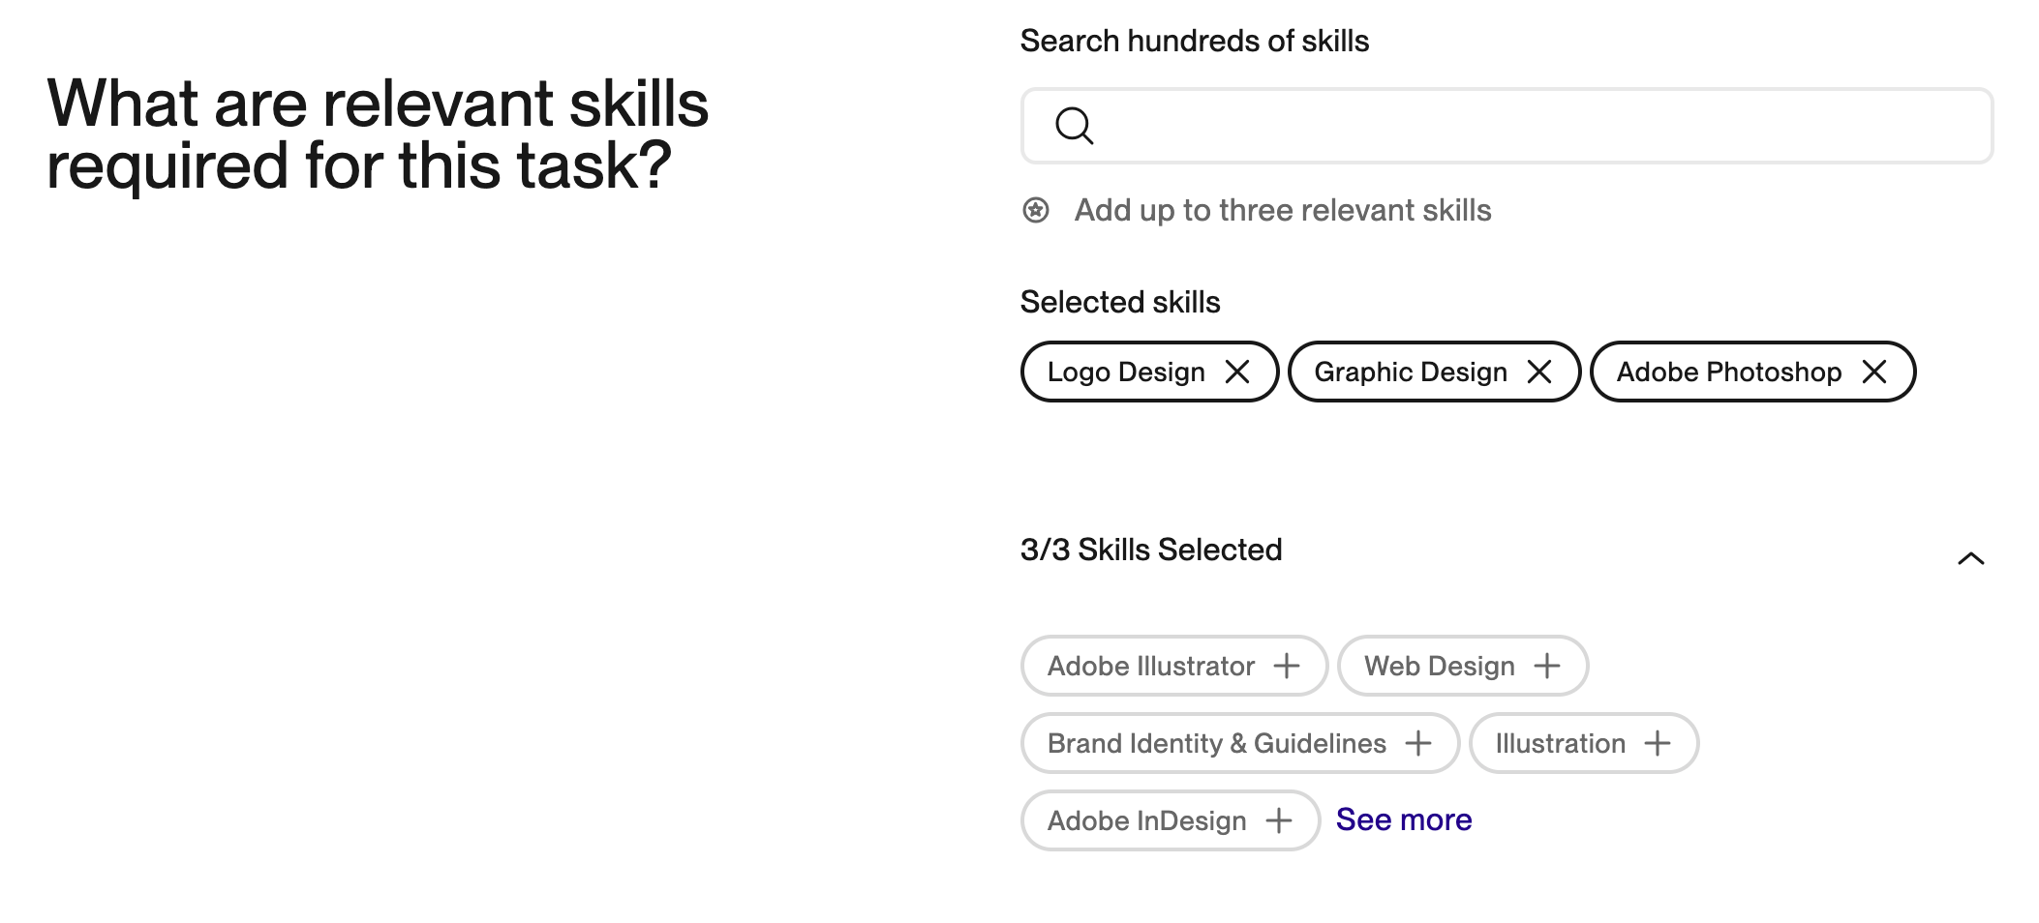
Task: Click the Web Design suggestion chip
Action: [1463, 666]
